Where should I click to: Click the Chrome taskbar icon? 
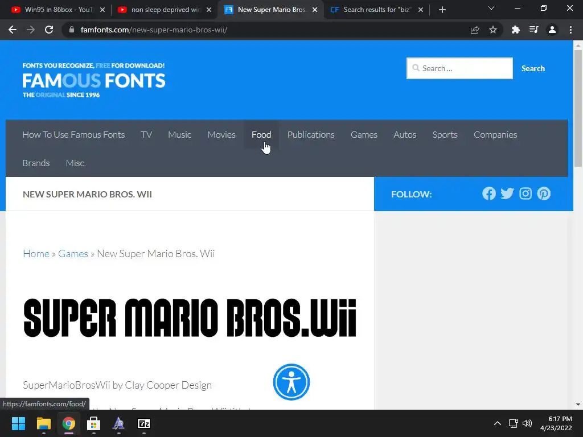coord(69,423)
